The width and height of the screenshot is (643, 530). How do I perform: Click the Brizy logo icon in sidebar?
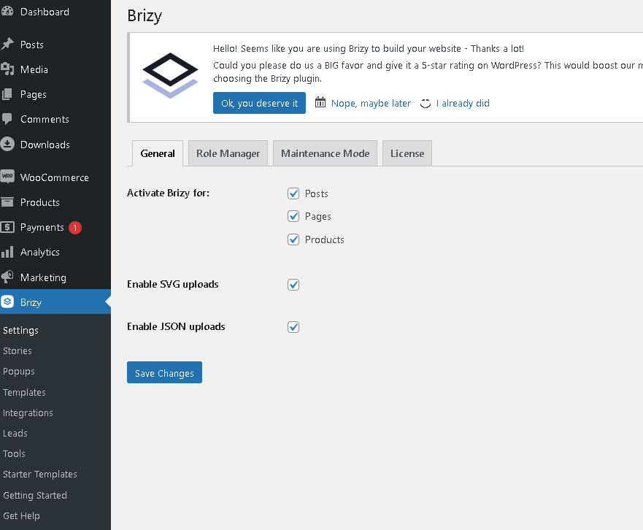(x=7, y=302)
